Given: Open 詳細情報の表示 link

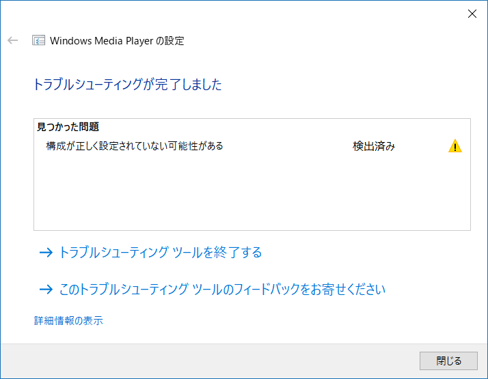Looking at the screenshot, I should pos(68,320).
